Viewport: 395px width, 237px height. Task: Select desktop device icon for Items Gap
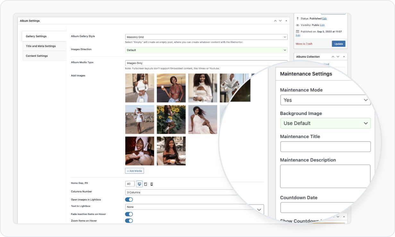139,184
